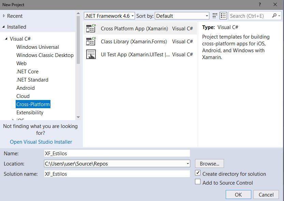
Task: Select Cloud category
Action: click(x=23, y=96)
